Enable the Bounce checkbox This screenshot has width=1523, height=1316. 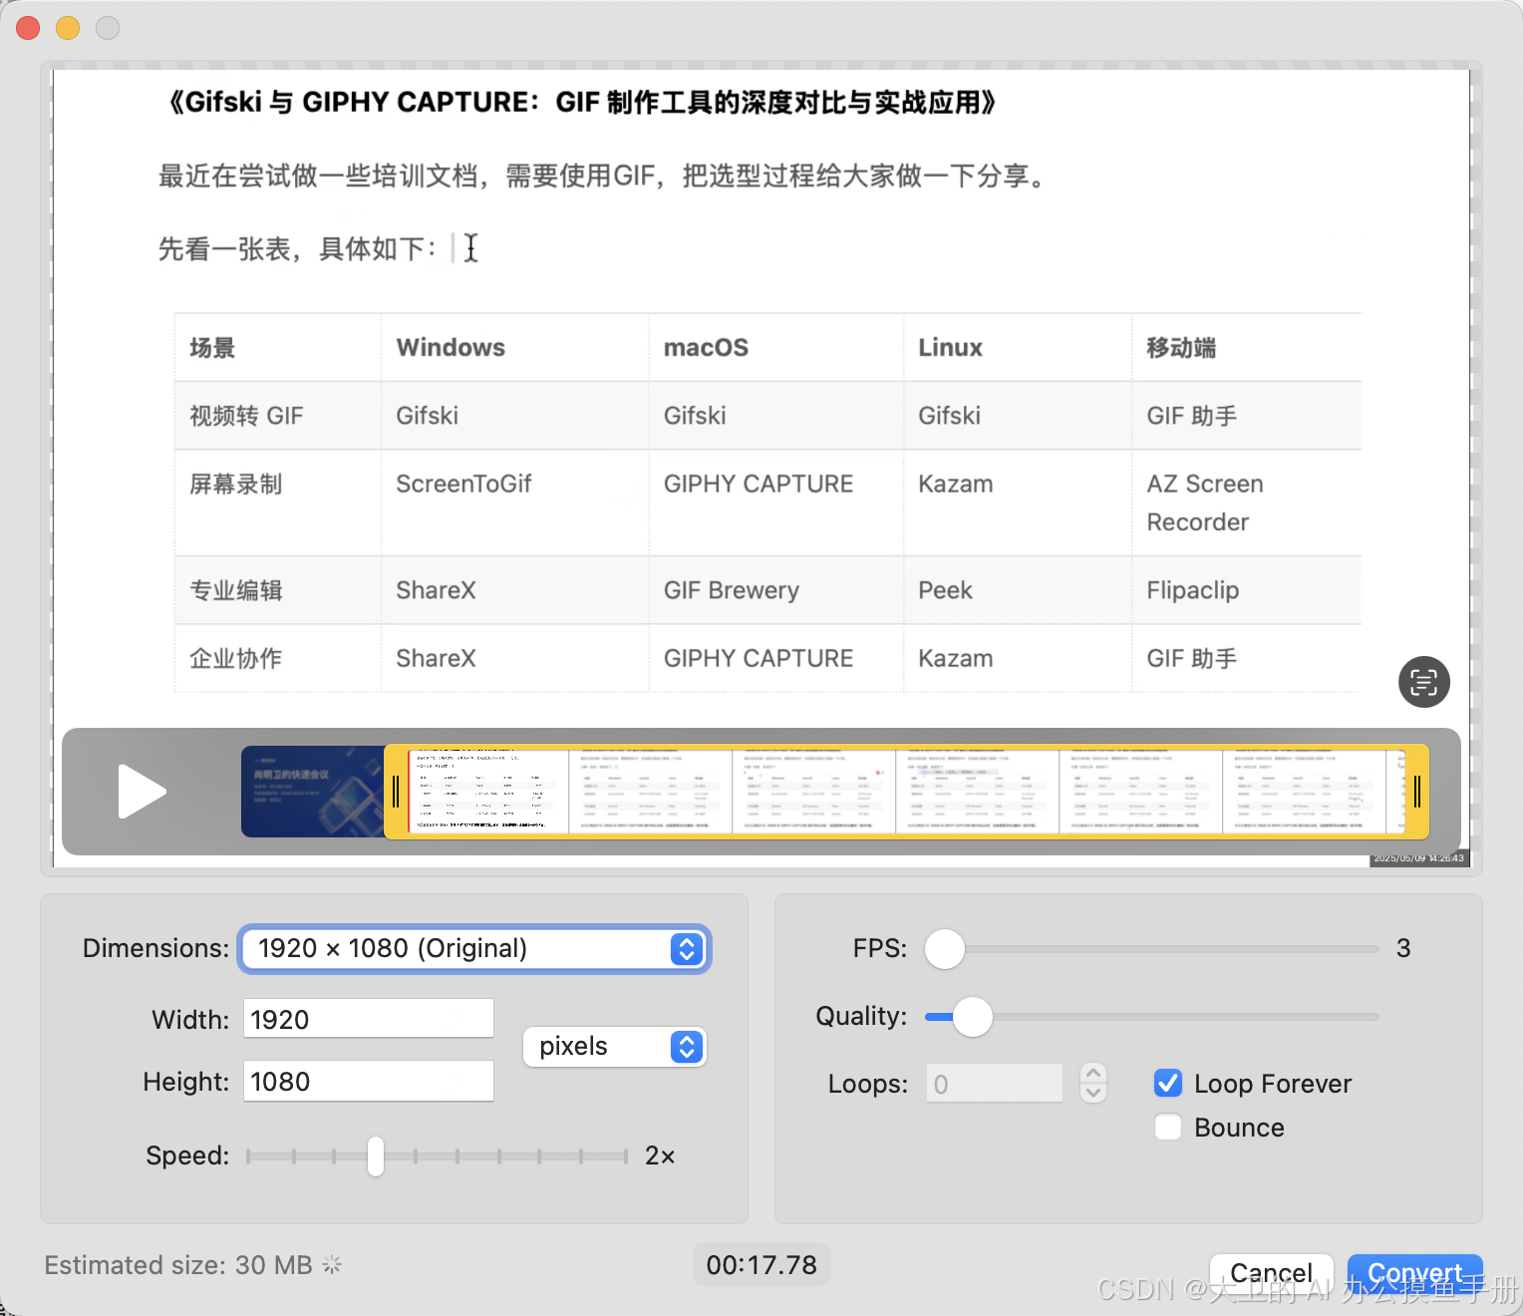pyautogui.click(x=1168, y=1127)
